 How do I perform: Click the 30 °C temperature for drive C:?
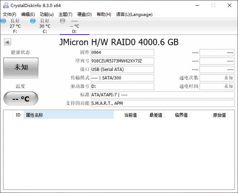[x=45, y=26]
